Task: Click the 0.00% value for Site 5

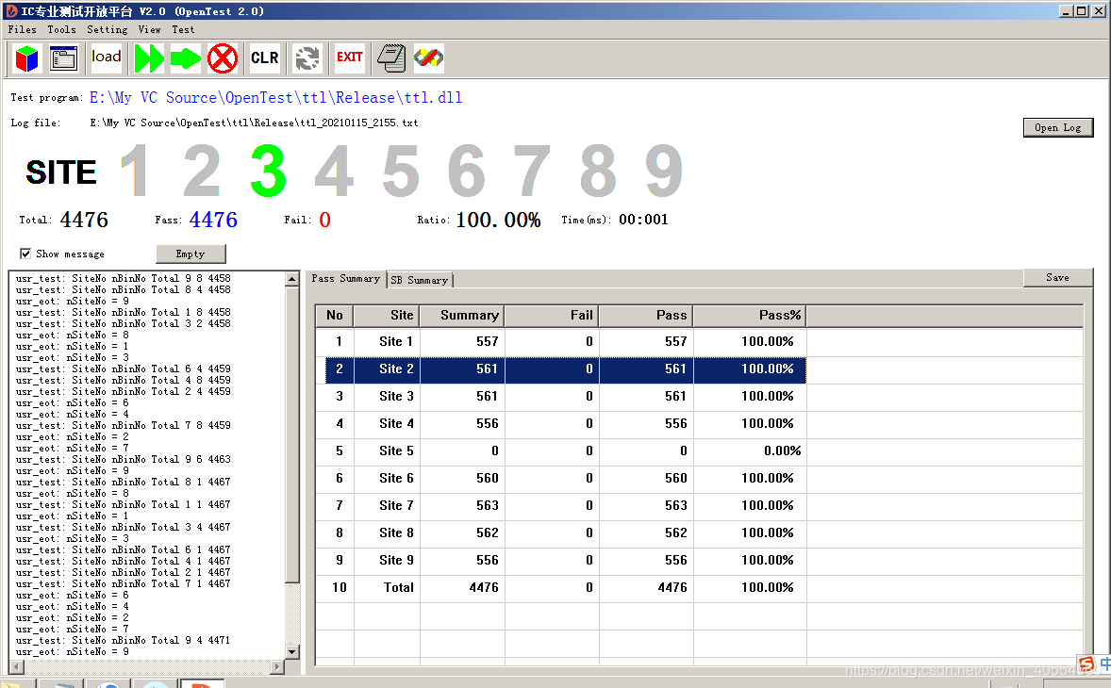Action: [782, 450]
